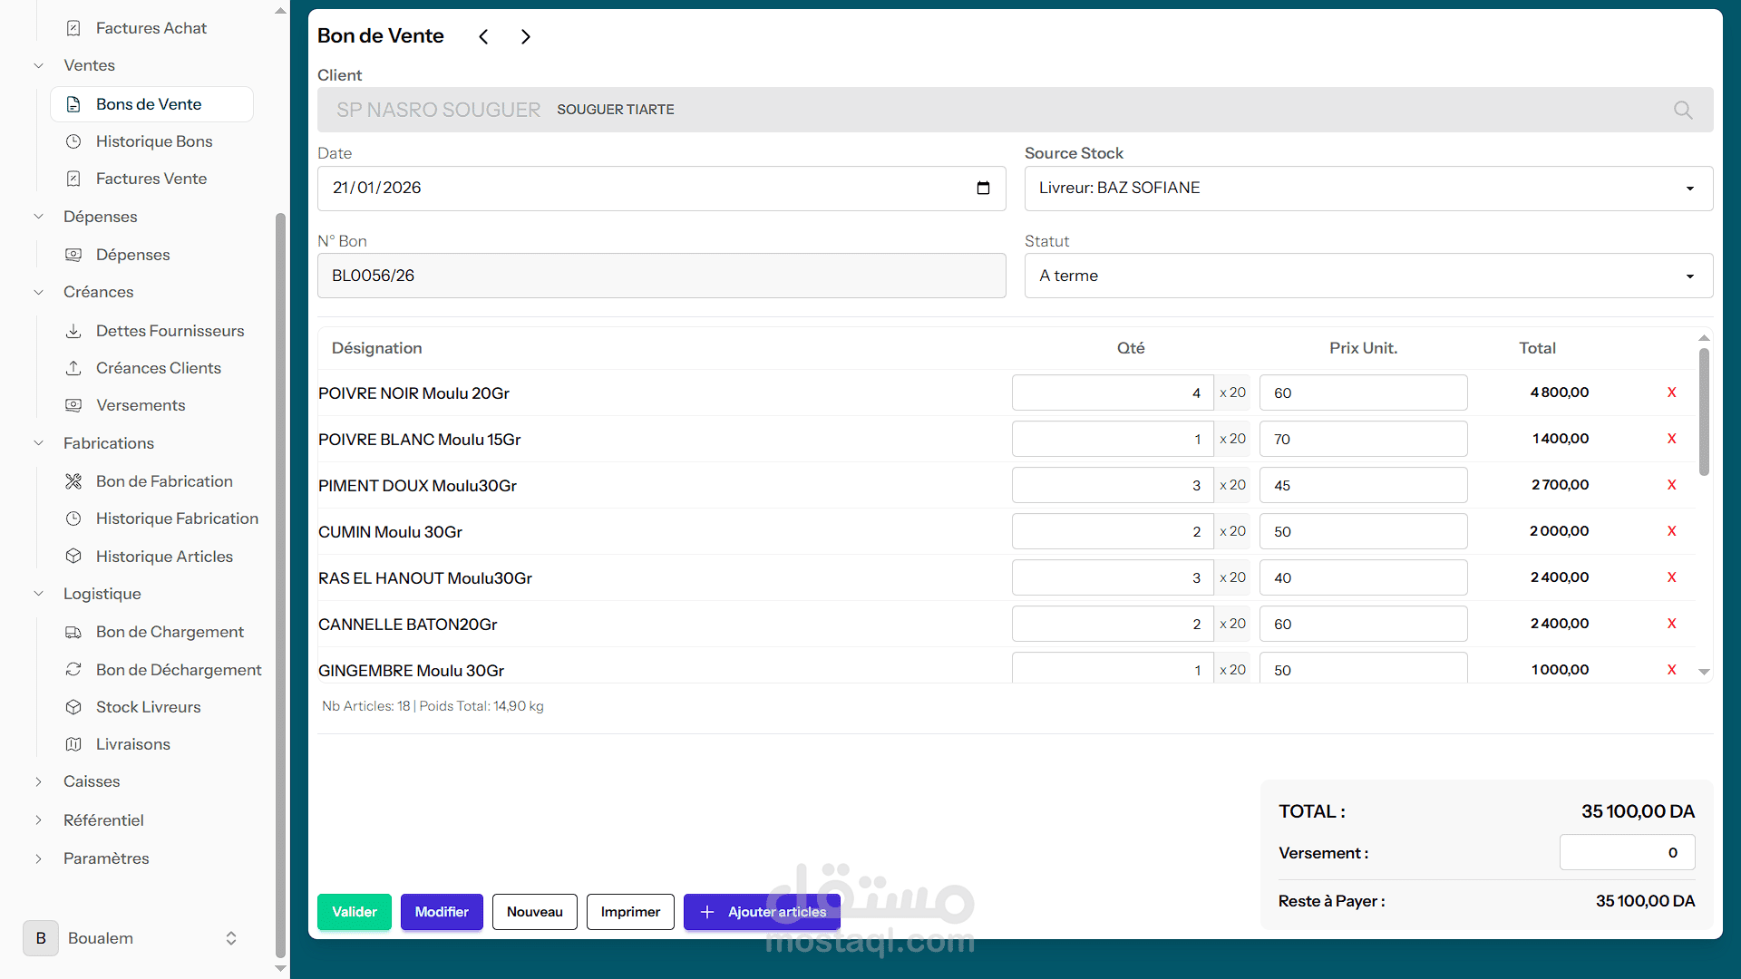Click the articles table vertical scrollbar

pos(1704,412)
